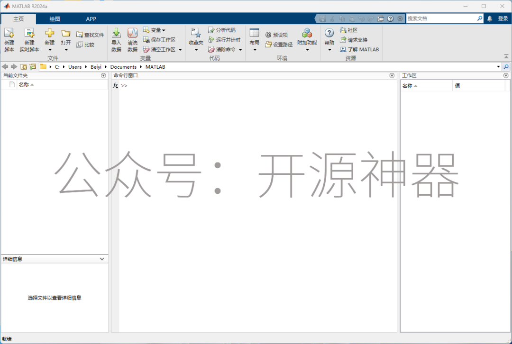Switch to the Home (主页) tab
512x344 pixels.
(x=18, y=19)
